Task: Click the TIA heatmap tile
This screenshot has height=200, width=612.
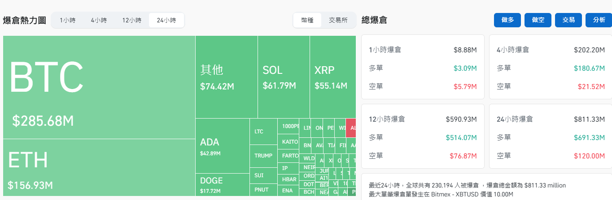Action: (330, 145)
